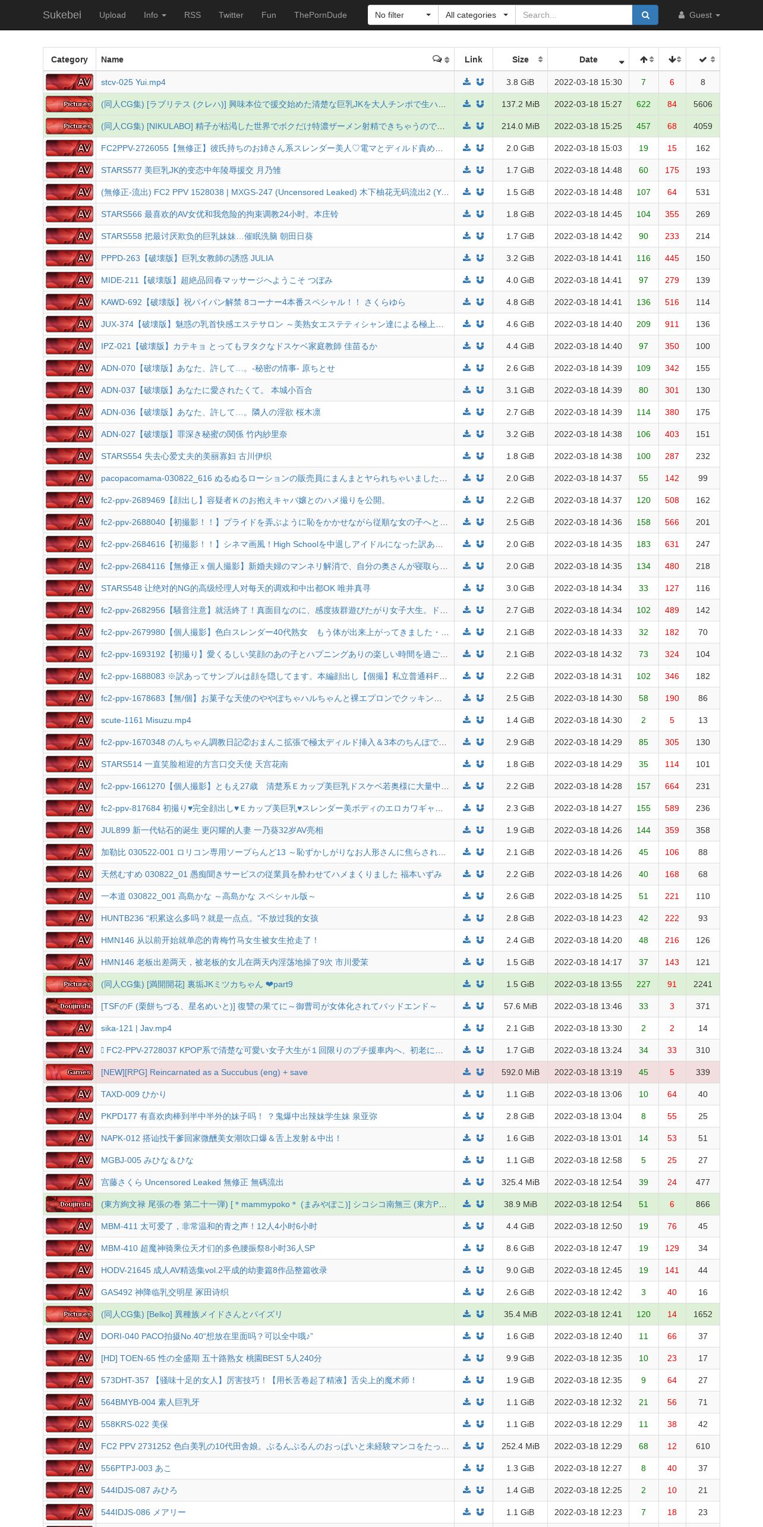The image size is (763, 1527).
Task: Open the Upload page from navbar
Action: click(x=112, y=15)
